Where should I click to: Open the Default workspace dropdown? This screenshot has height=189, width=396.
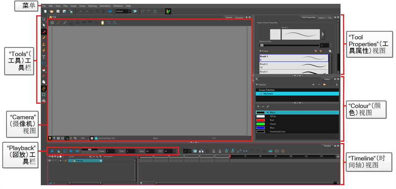130,11
